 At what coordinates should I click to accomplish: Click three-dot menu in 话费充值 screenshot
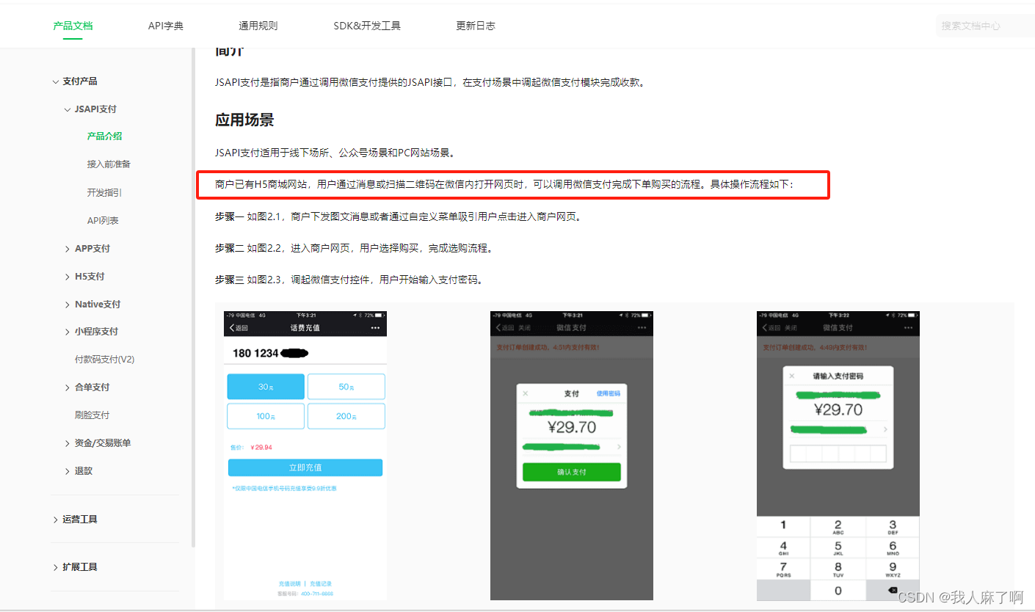pyautogui.click(x=375, y=327)
